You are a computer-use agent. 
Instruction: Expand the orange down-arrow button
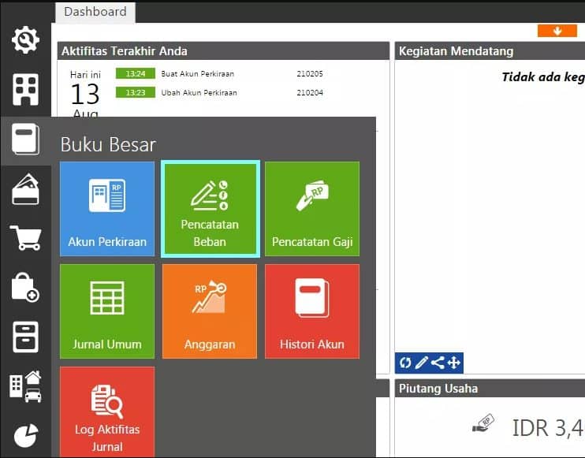(x=557, y=31)
